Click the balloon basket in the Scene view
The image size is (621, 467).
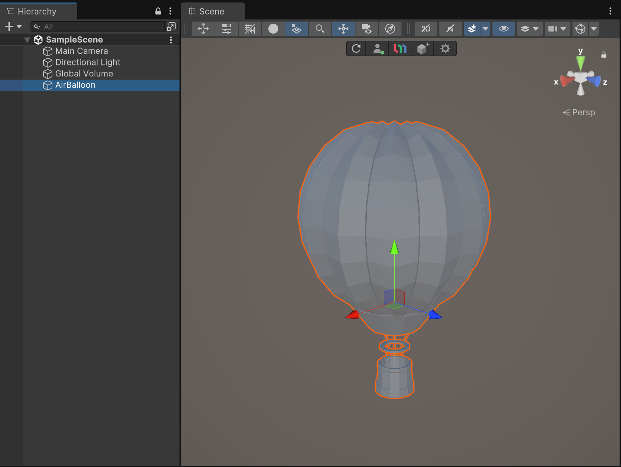[395, 377]
